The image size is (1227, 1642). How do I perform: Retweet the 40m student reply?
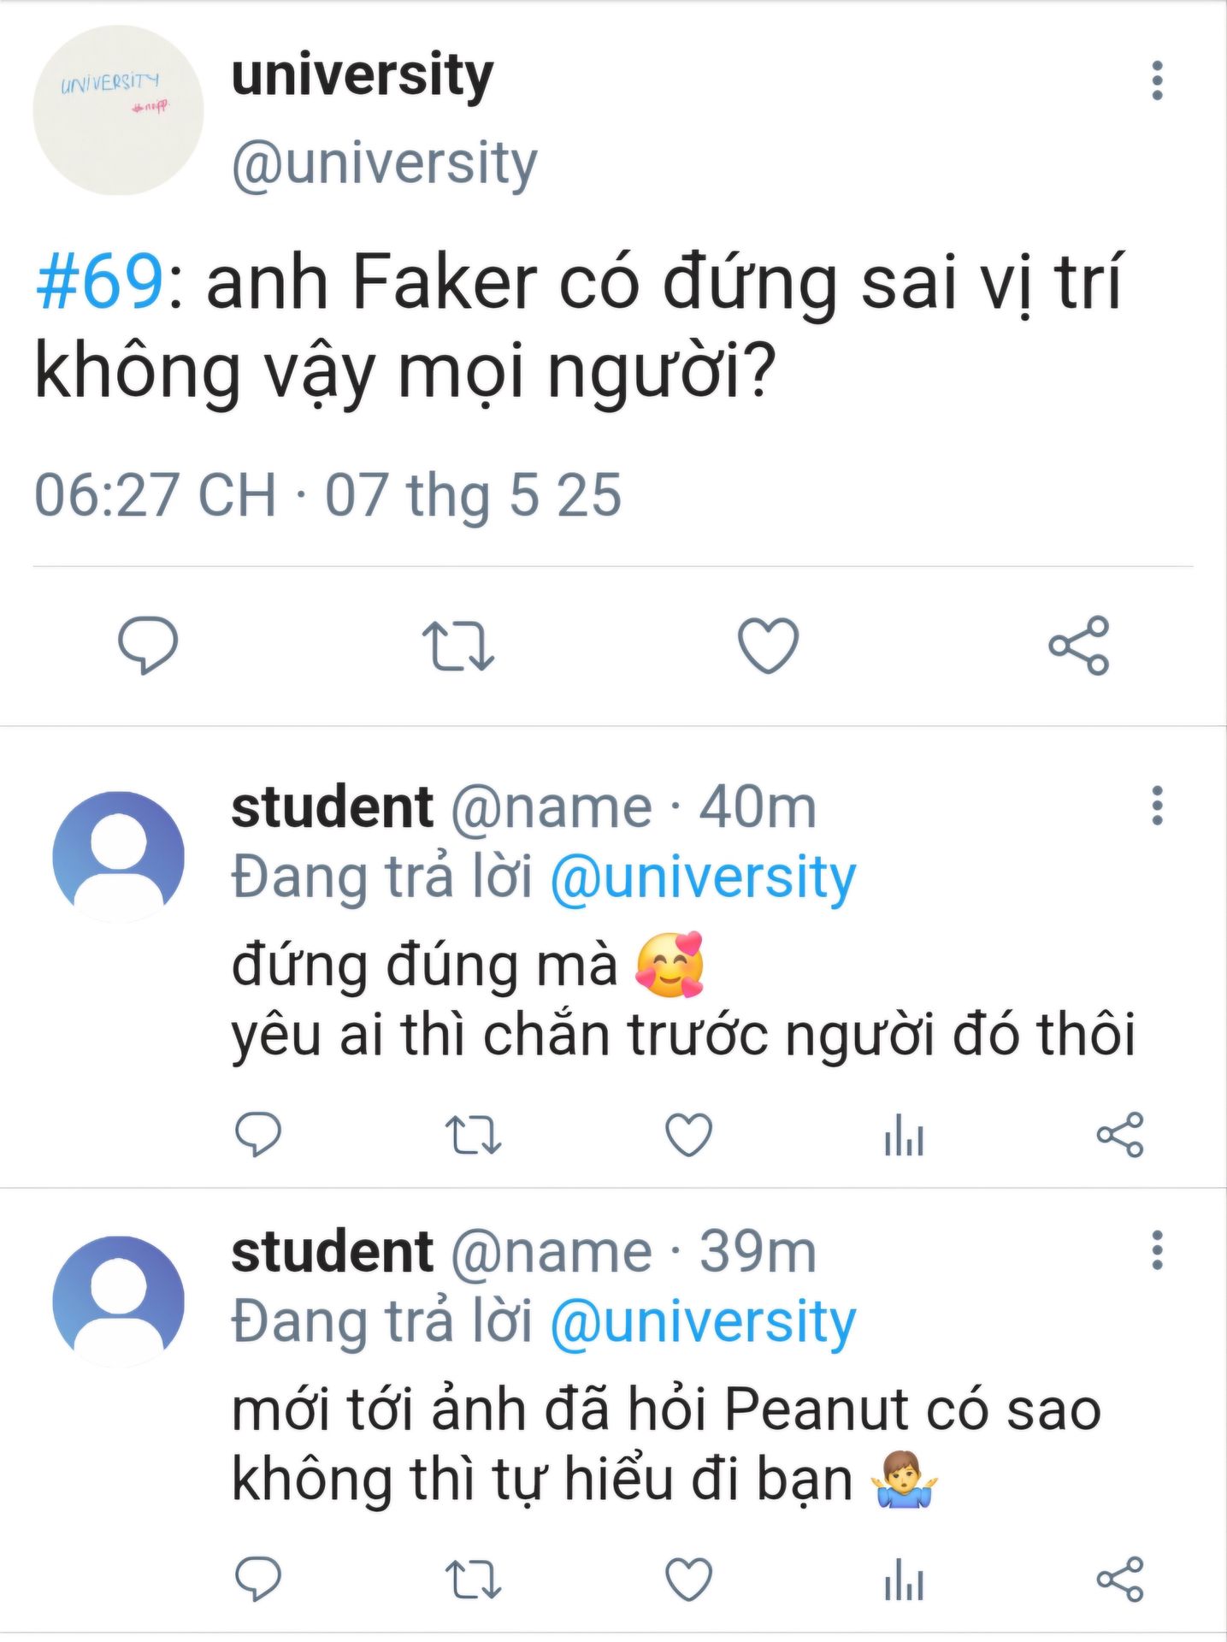(x=473, y=1135)
